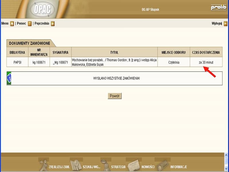229x172 pixels.
Task: Click the prolib logo
Action: tap(218, 8)
